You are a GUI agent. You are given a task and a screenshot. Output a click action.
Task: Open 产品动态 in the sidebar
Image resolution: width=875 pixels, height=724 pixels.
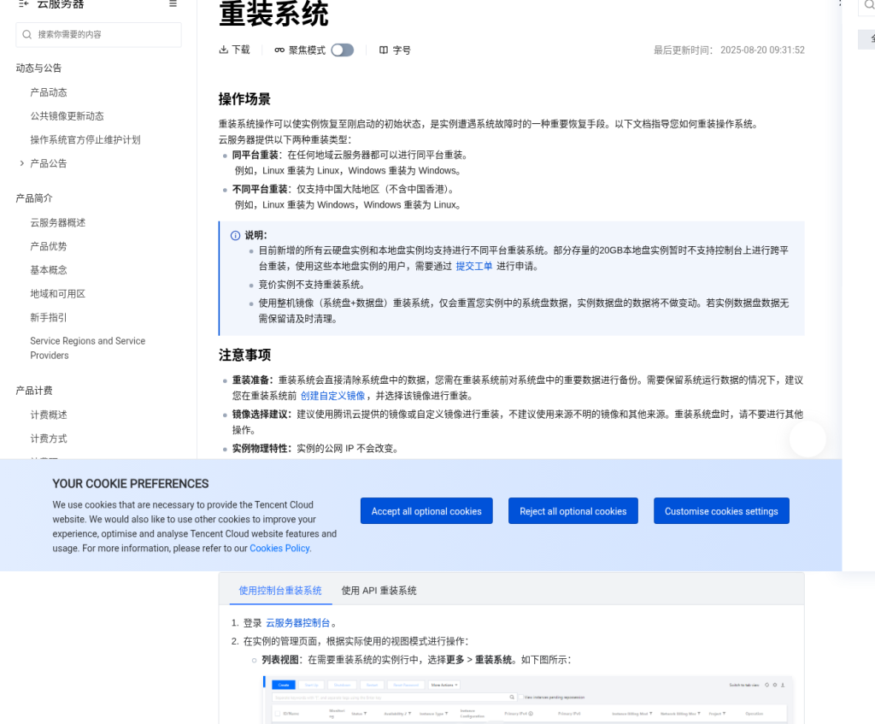point(49,92)
